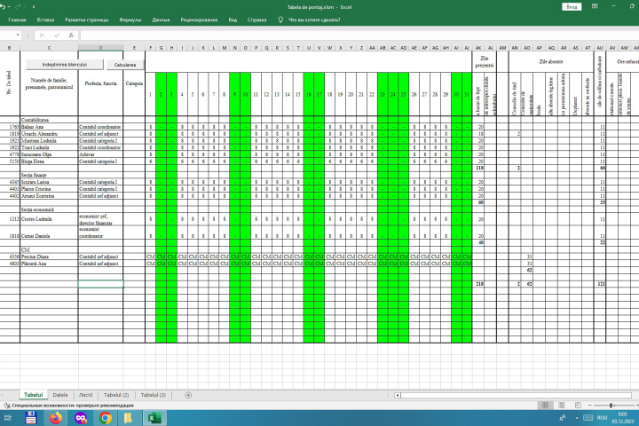Switch to Page Layout view icon
This screenshot has width=639, height=426.
point(562,405)
